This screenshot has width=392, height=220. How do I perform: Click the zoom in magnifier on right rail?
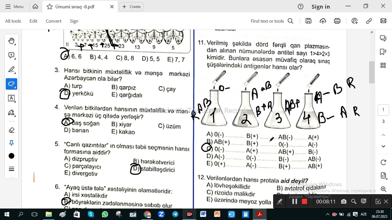(383, 189)
